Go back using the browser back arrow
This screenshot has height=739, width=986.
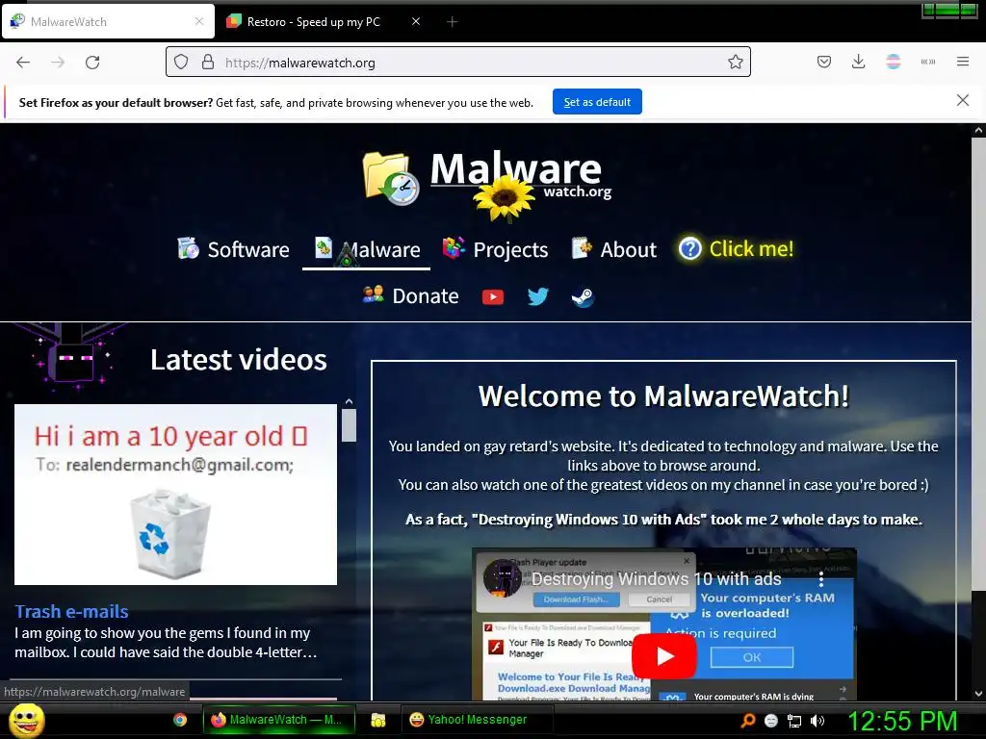(x=23, y=63)
